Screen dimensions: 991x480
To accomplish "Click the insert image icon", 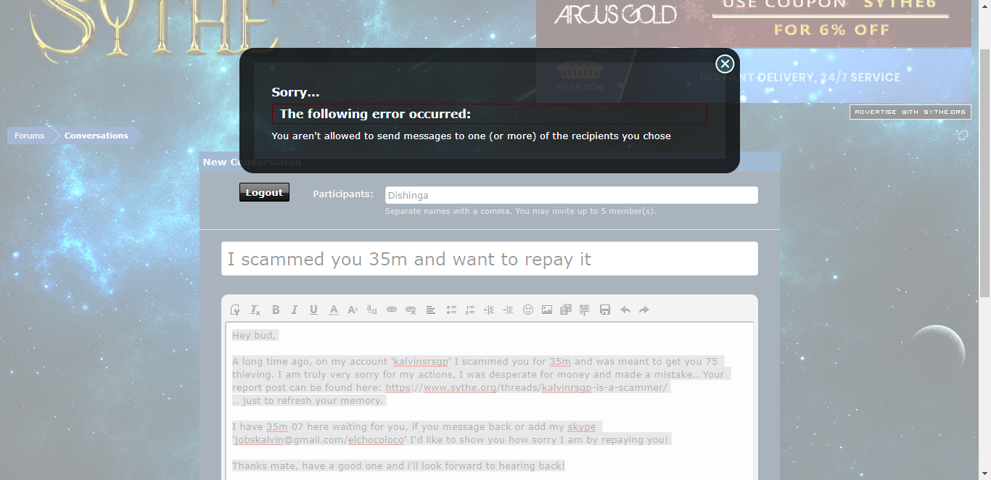I will click(547, 310).
